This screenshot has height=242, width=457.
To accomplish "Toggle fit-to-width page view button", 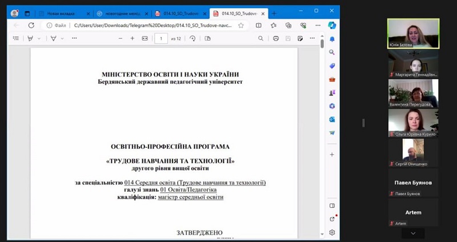I will [x=145, y=38].
